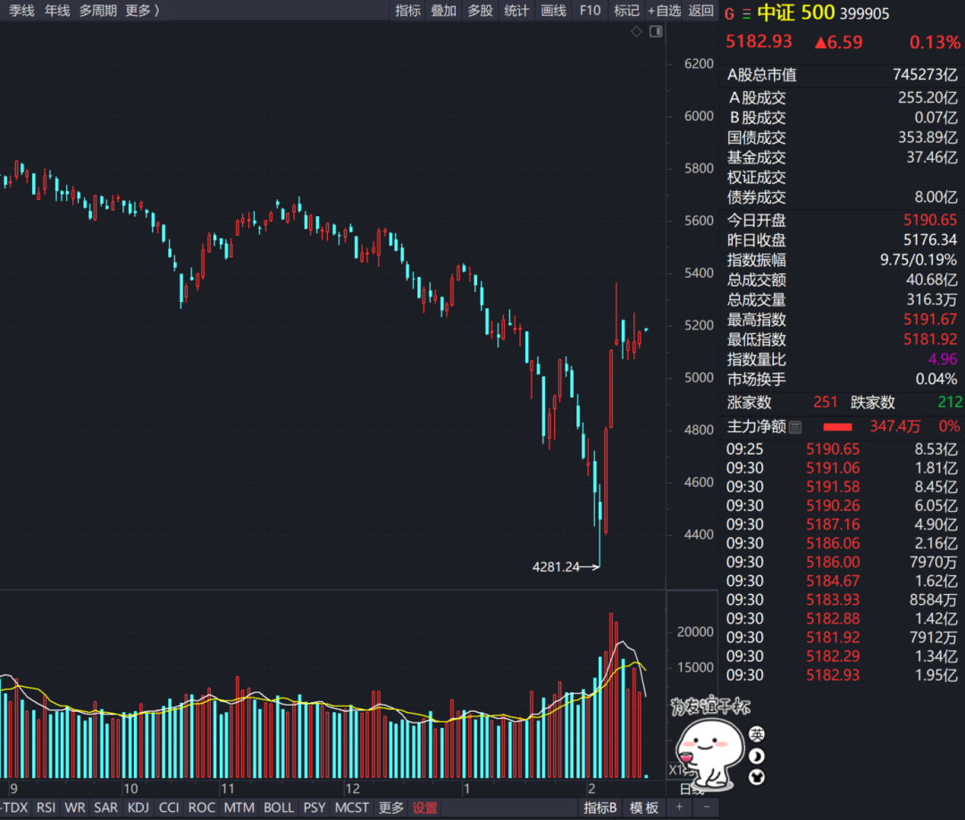Expand 更多 periods in the top bar
The height and width of the screenshot is (820, 965).
pos(142,11)
